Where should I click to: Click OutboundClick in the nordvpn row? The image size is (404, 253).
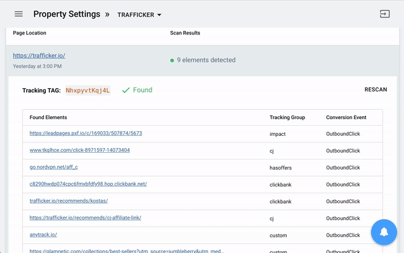[343, 168]
